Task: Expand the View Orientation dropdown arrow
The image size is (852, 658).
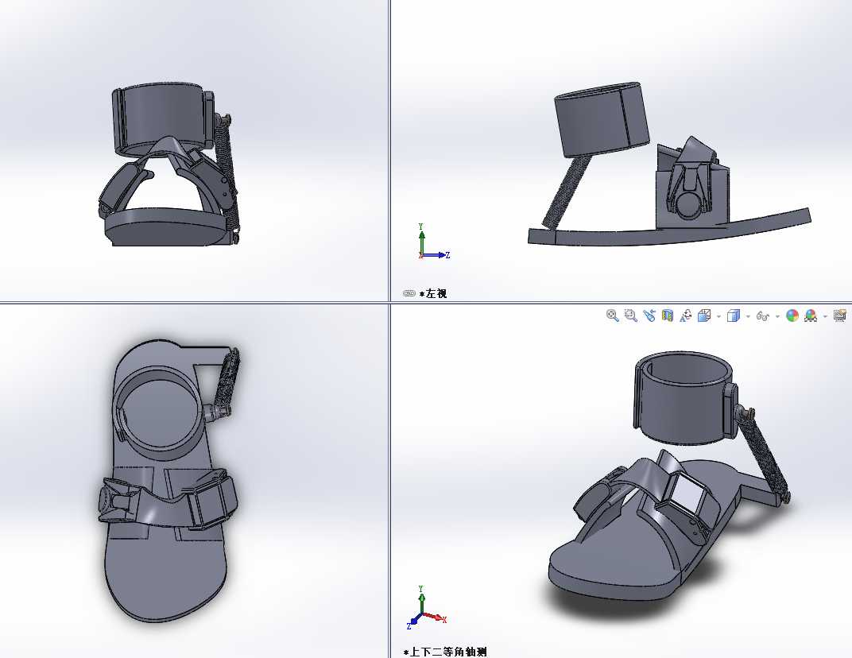Action: (718, 316)
